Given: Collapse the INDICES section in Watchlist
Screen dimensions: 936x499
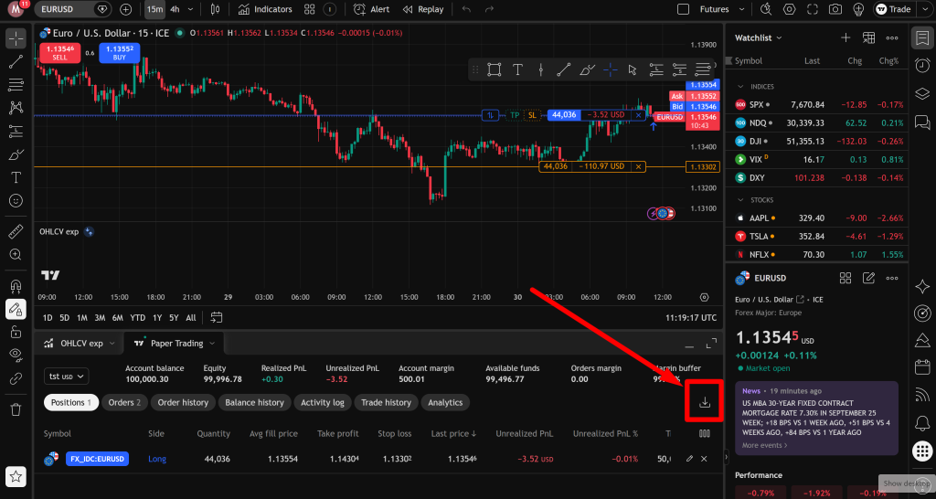Looking at the screenshot, I should pos(740,87).
